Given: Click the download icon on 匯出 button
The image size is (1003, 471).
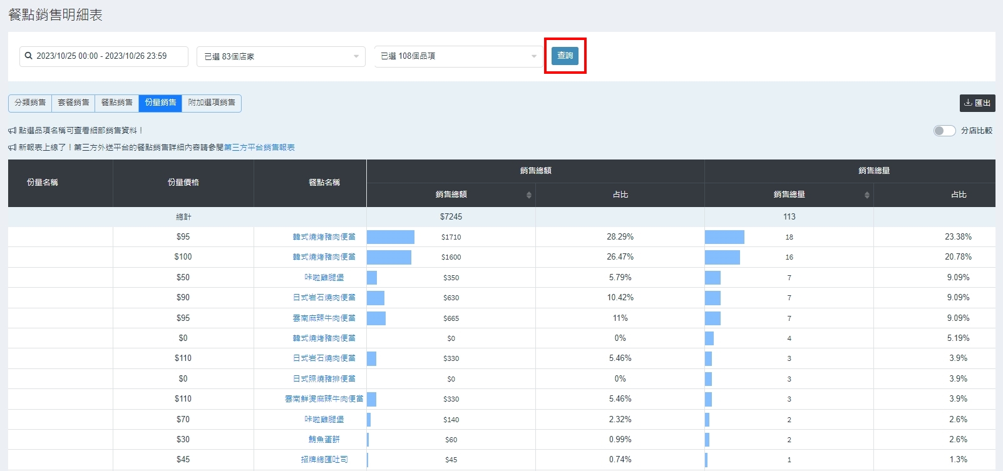Looking at the screenshot, I should [x=968, y=103].
